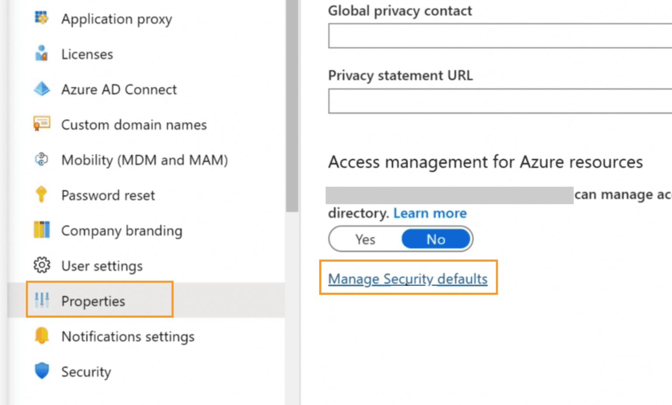
Task: Click the Learn more link
Action: (430, 213)
